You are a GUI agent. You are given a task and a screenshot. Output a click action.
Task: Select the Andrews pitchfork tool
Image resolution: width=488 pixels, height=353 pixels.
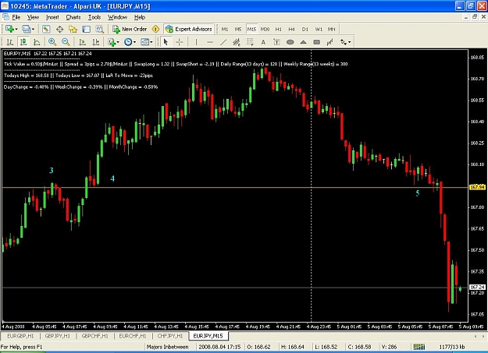[x=330, y=41]
